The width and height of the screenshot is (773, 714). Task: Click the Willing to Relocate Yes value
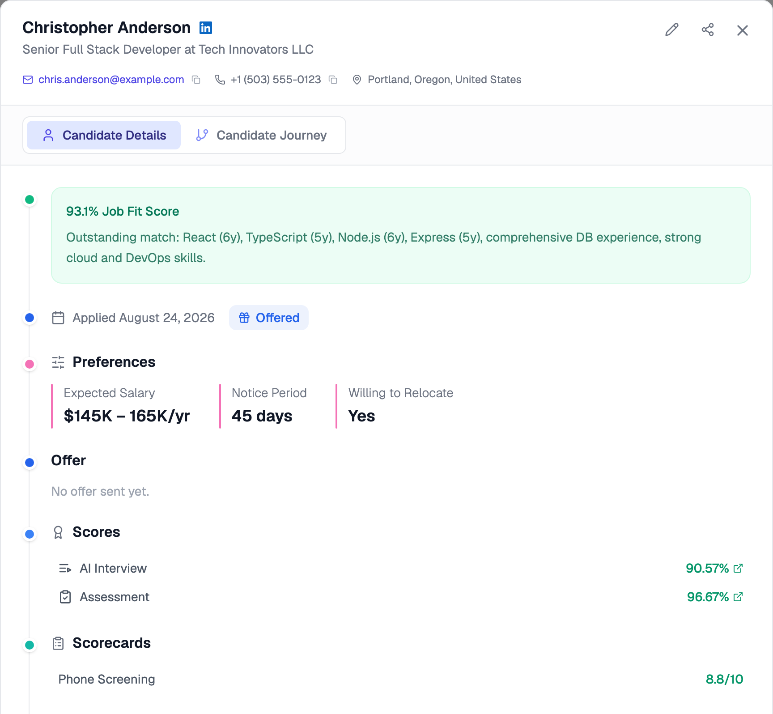point(361,416)
